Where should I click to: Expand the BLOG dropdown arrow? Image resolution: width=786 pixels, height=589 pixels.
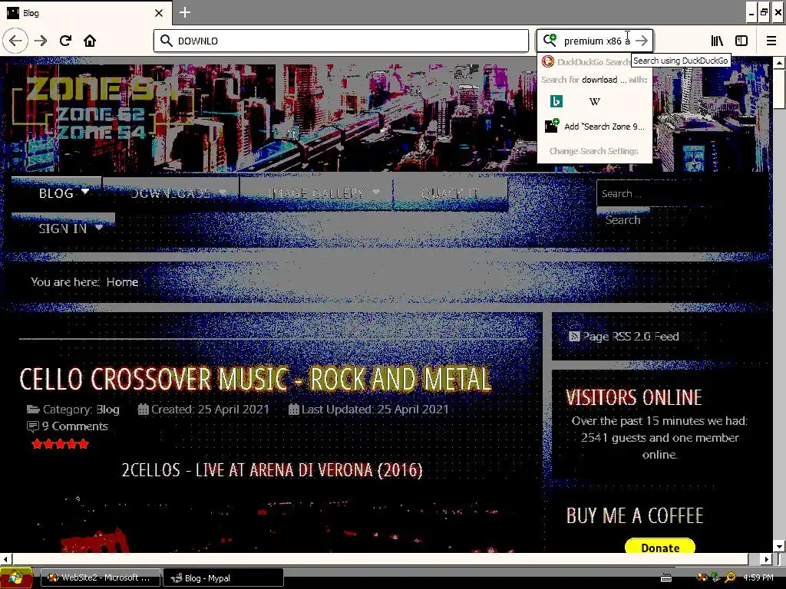pyautogui.click(x=85, y=192)
